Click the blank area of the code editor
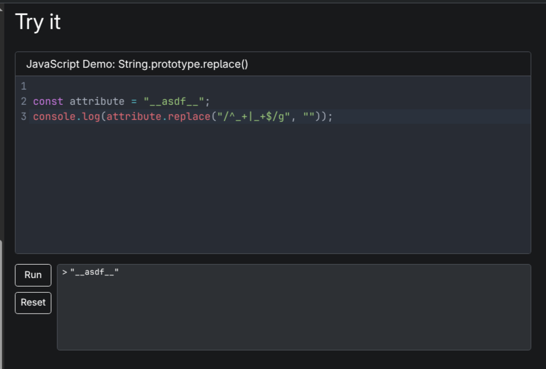The height and width of the screenshot is (369, 546). (x=272, y=191)
